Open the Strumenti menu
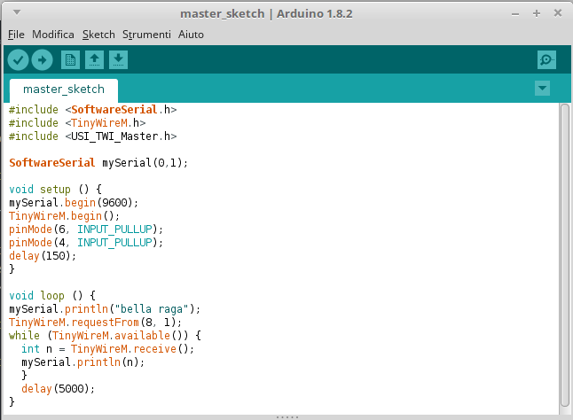 (146, 35)
